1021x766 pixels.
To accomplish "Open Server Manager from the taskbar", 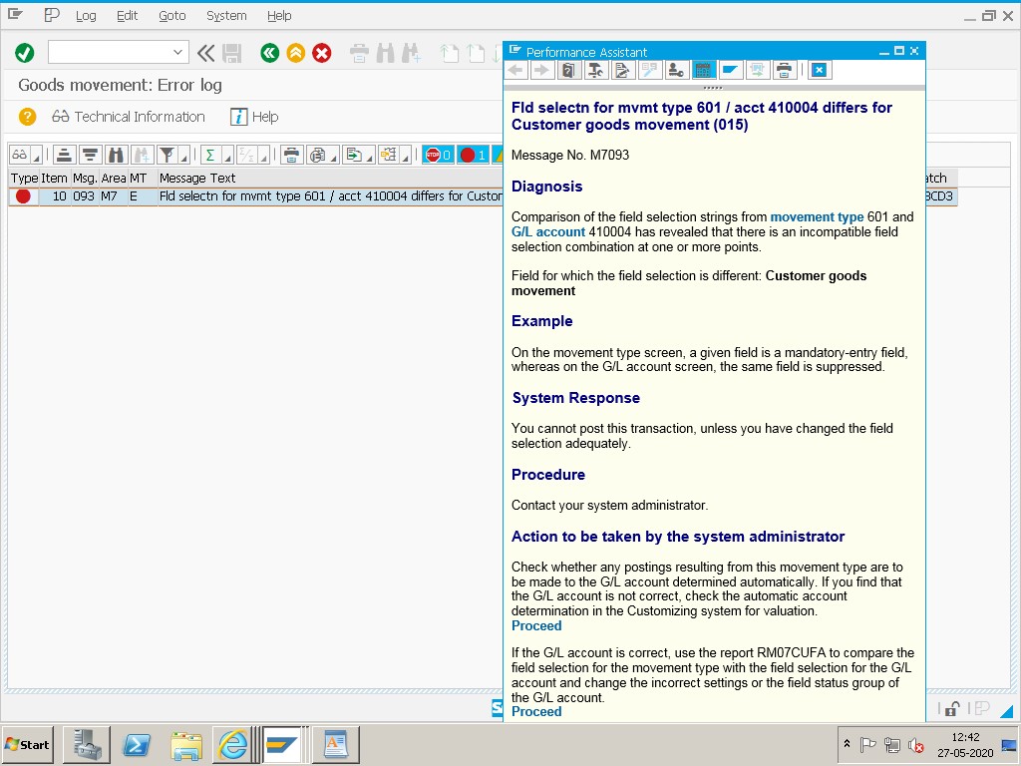I will [87, 744].
